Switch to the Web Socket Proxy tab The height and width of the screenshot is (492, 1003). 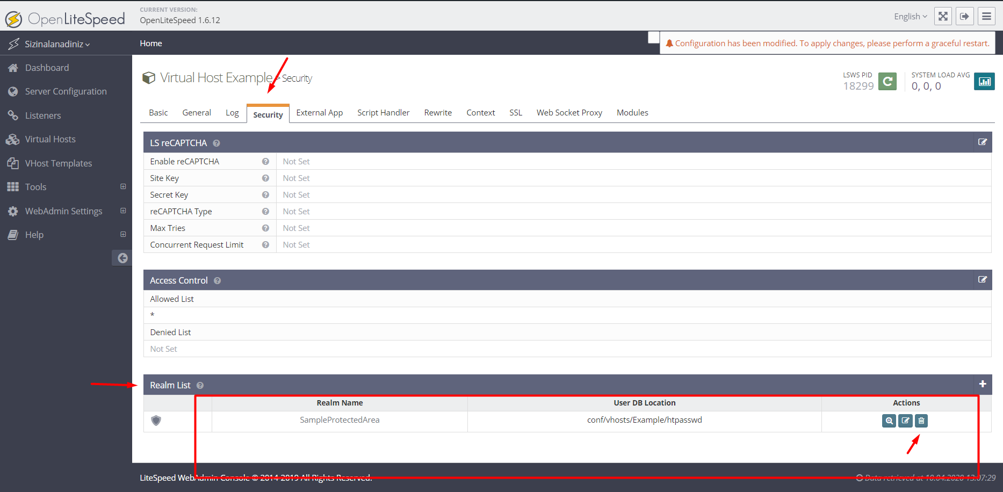(x=569, y=113)
